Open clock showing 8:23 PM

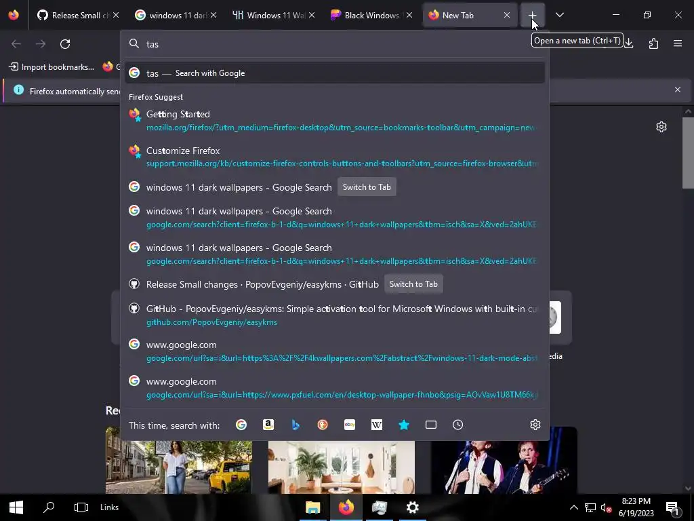pyautogui.click(x=636, y=507)
